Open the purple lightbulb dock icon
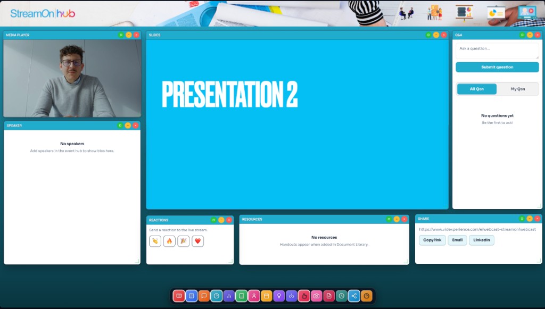Viewport: 545px width, 309px height. click(x=279, y=296)
